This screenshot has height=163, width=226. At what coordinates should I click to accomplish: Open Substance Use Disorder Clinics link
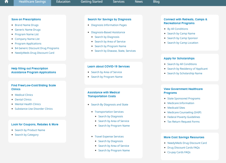[x=34, y=109]
